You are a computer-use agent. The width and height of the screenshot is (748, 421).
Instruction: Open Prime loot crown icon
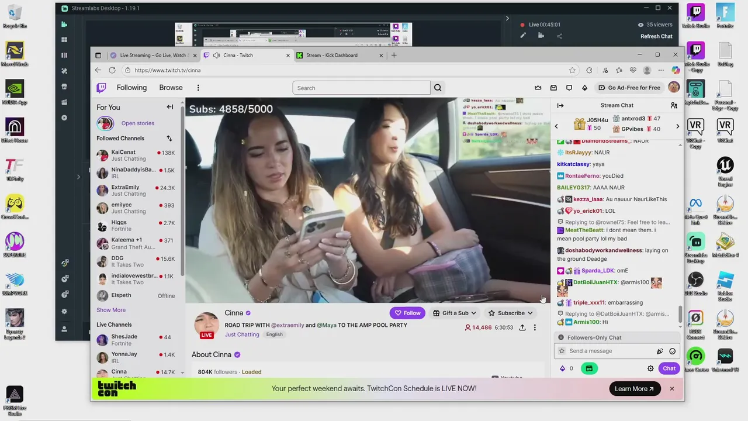(x=538, y=88)
